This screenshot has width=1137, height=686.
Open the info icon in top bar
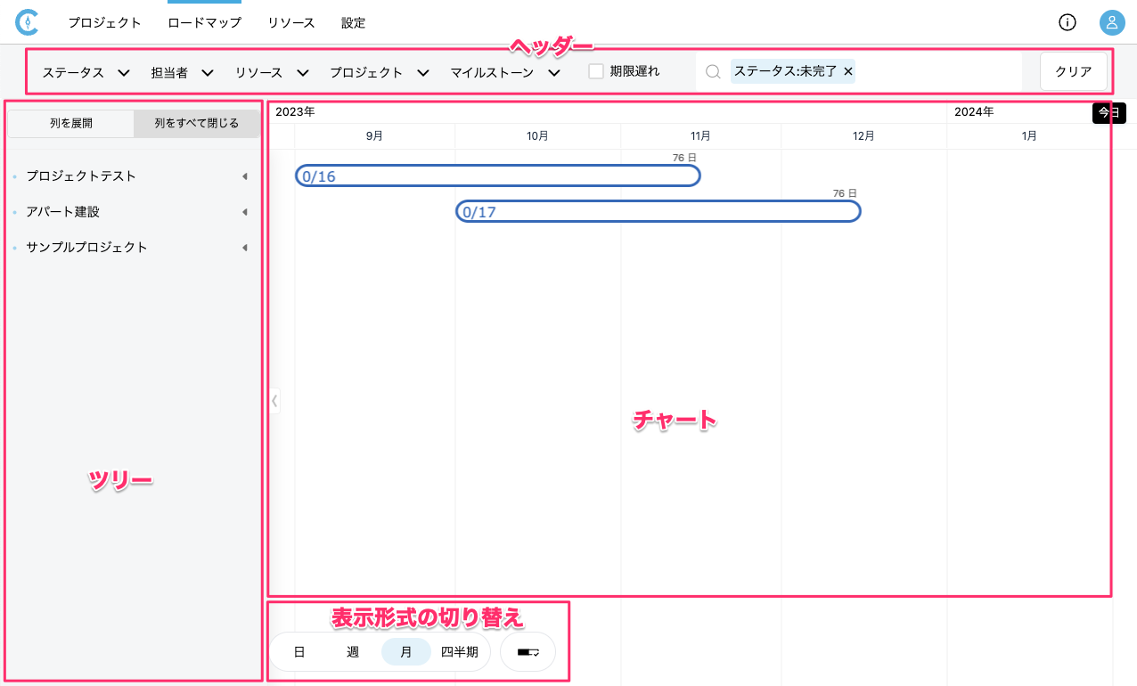pos(1067,23)
